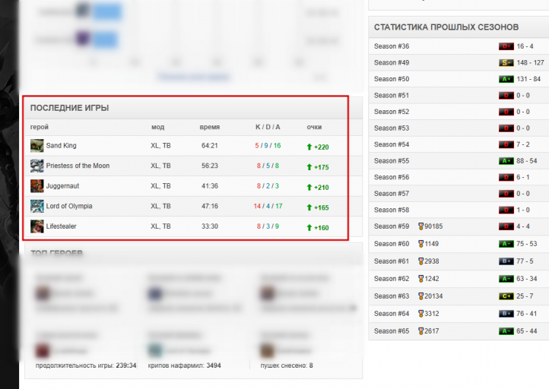Screen dimensions: 549x389
Task: Click the 148 - 127 record for Season #49
Action: click(x=530, y=62)
